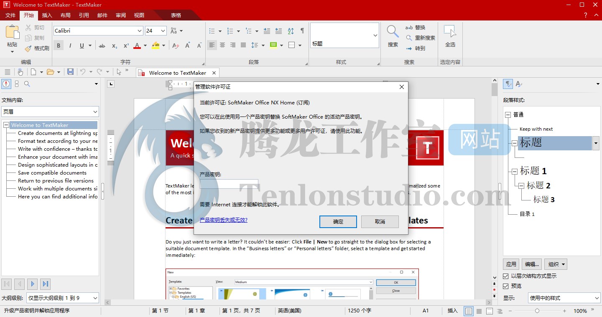
Task: Click 取消 Cancel button in license dialog
Action: (380, 222)
